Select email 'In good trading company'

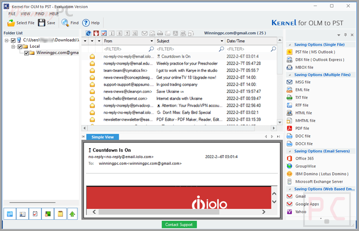pyautogui.click(x=179, y=84)
